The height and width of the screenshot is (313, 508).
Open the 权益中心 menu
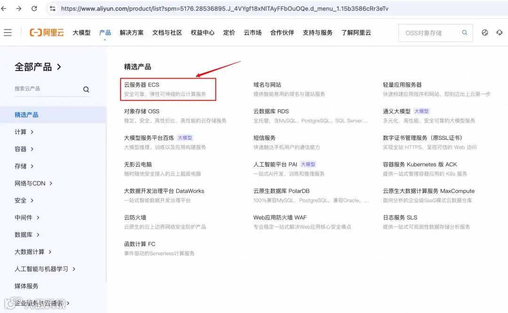click(202, 33)
